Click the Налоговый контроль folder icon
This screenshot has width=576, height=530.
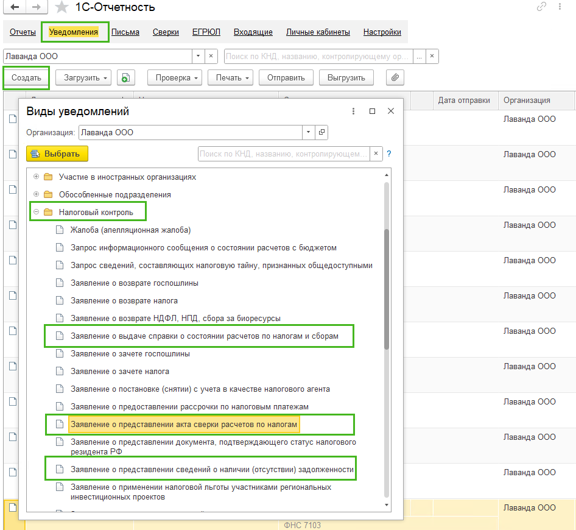(48, 212)
